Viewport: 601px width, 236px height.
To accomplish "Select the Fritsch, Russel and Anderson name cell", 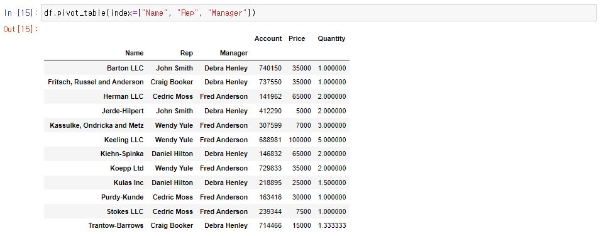I will click(x=96, y=82).
